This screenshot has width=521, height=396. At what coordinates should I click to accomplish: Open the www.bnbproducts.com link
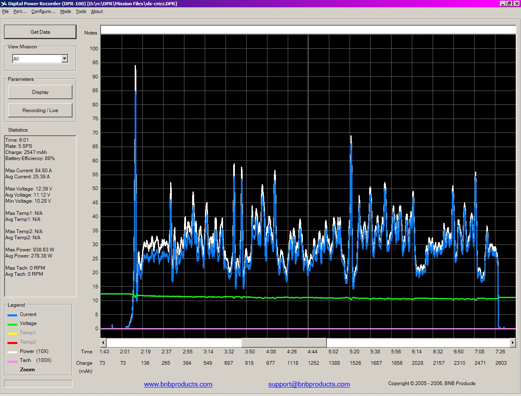pyautogui.click(x=178, y=384)
